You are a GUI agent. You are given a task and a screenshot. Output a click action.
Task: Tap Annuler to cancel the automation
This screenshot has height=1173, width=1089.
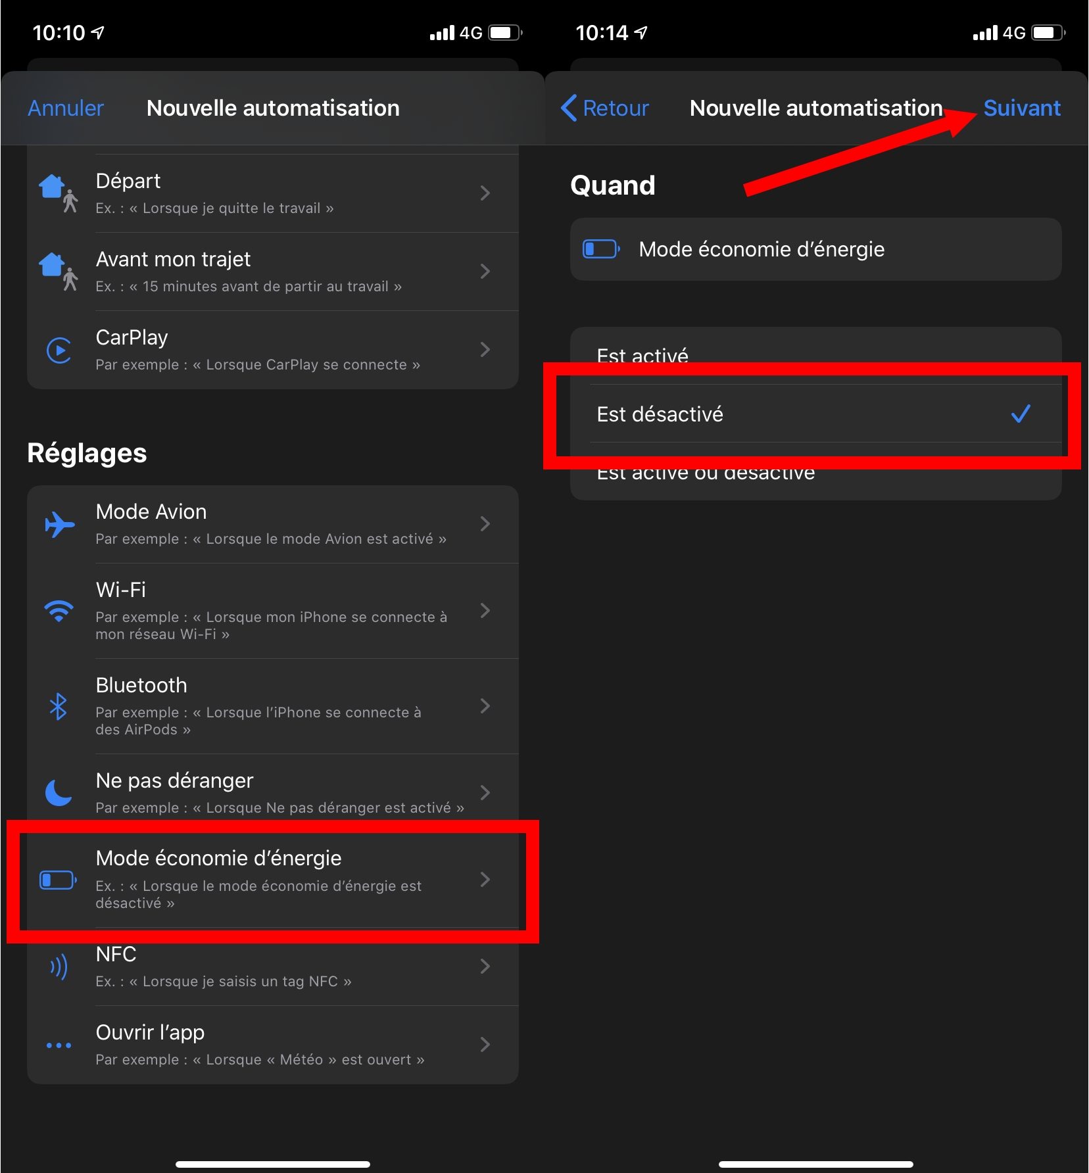click(66, 108)
